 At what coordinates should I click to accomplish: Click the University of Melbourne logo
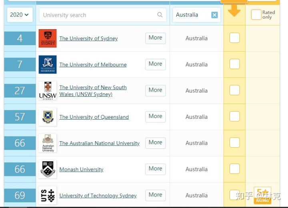tap(48, 64)
